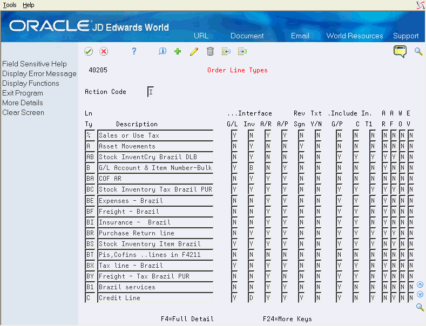
Task: Click Rev Sgn field in Asset Movements row
Action: point(301,146)
